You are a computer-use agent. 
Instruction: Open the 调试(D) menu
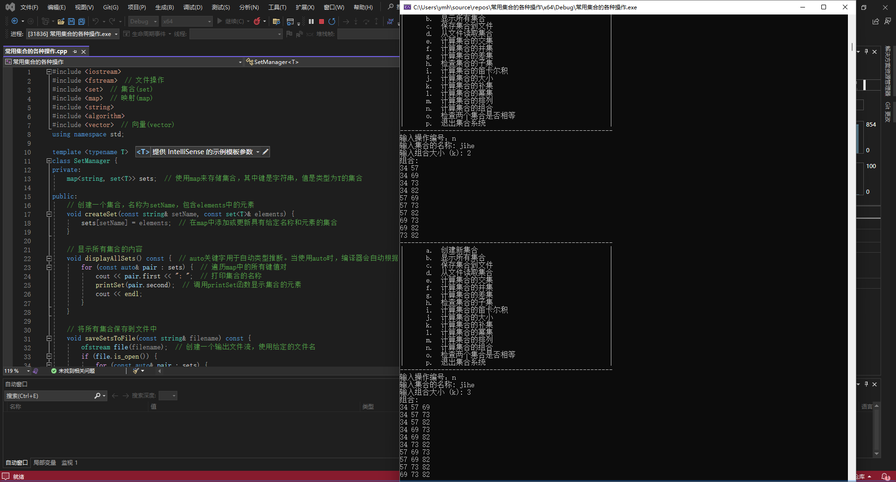(x=193, y=7)
